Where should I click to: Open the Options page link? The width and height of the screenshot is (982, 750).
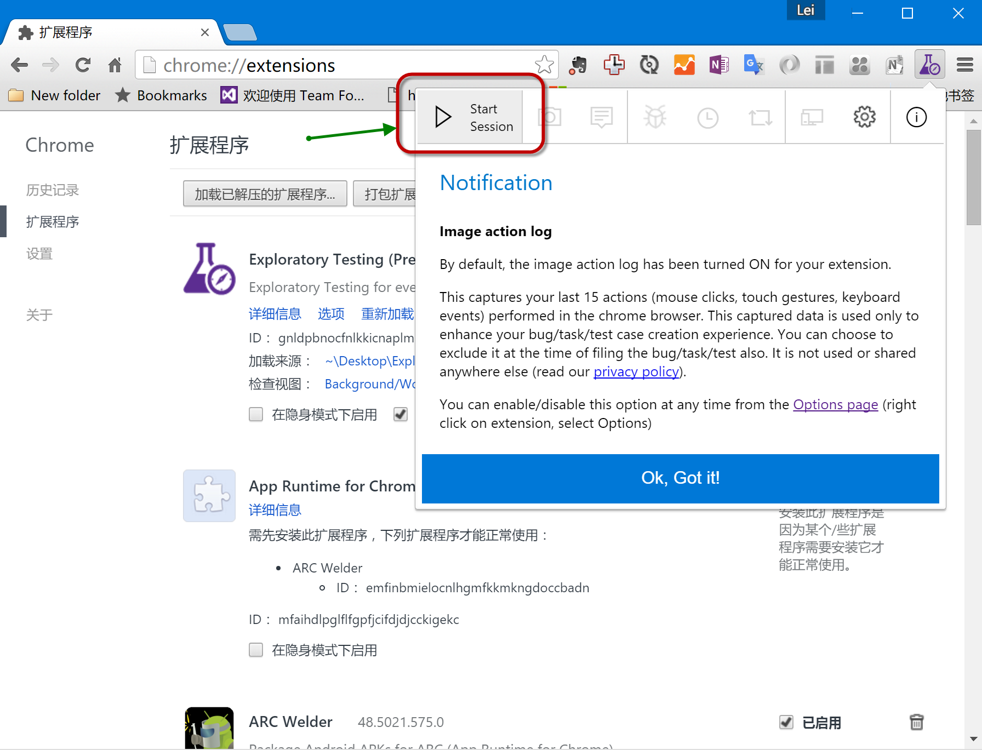[836, 404]
